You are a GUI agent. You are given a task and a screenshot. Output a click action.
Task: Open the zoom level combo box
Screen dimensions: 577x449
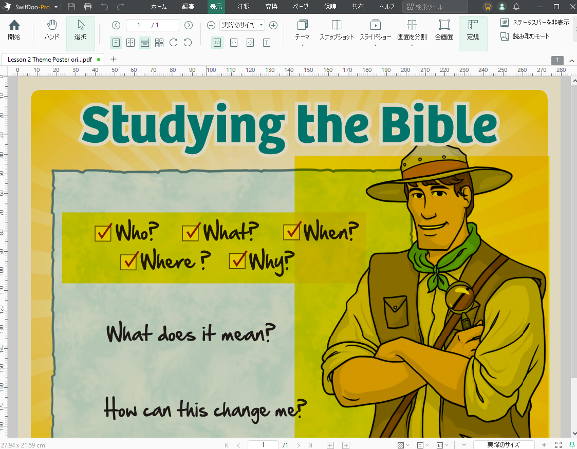point(242,24)
